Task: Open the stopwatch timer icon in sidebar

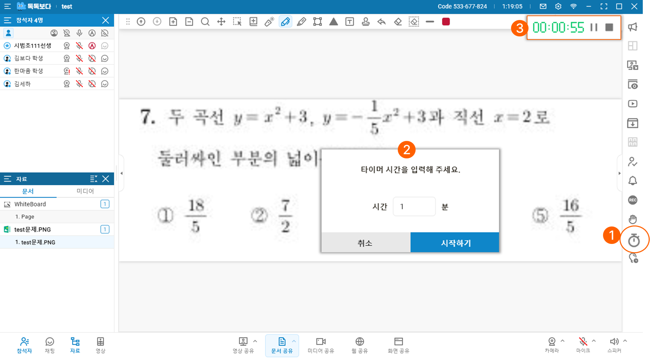Action: [634, 240]
